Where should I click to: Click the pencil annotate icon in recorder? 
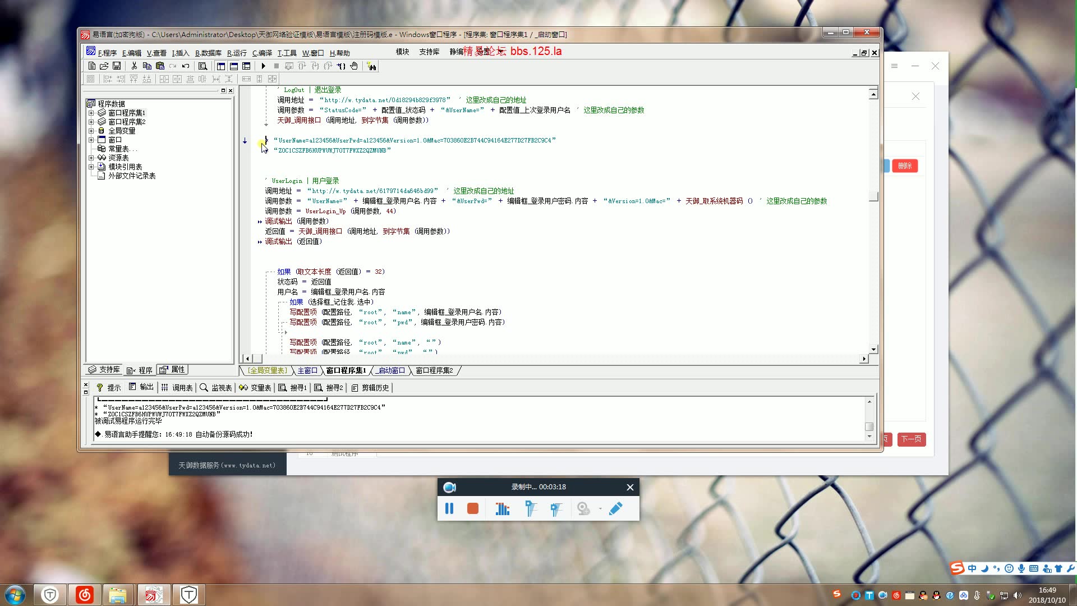point(615,508)
